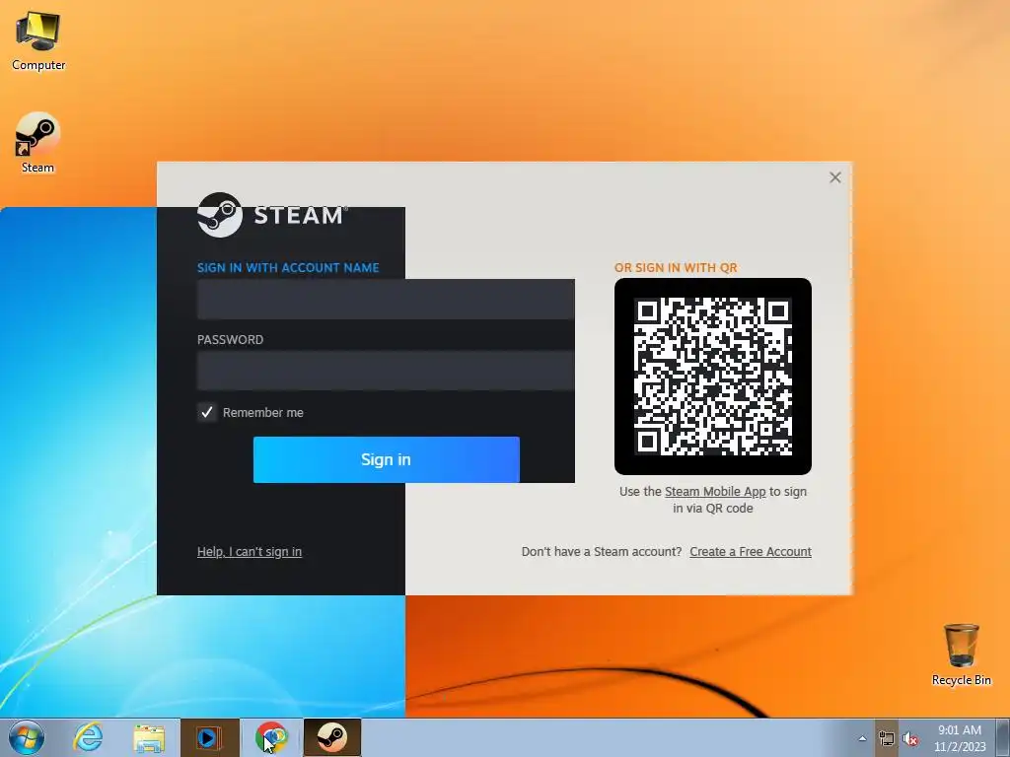
Task: Select the Computer desktop icon
Action: tap(38, 41)
